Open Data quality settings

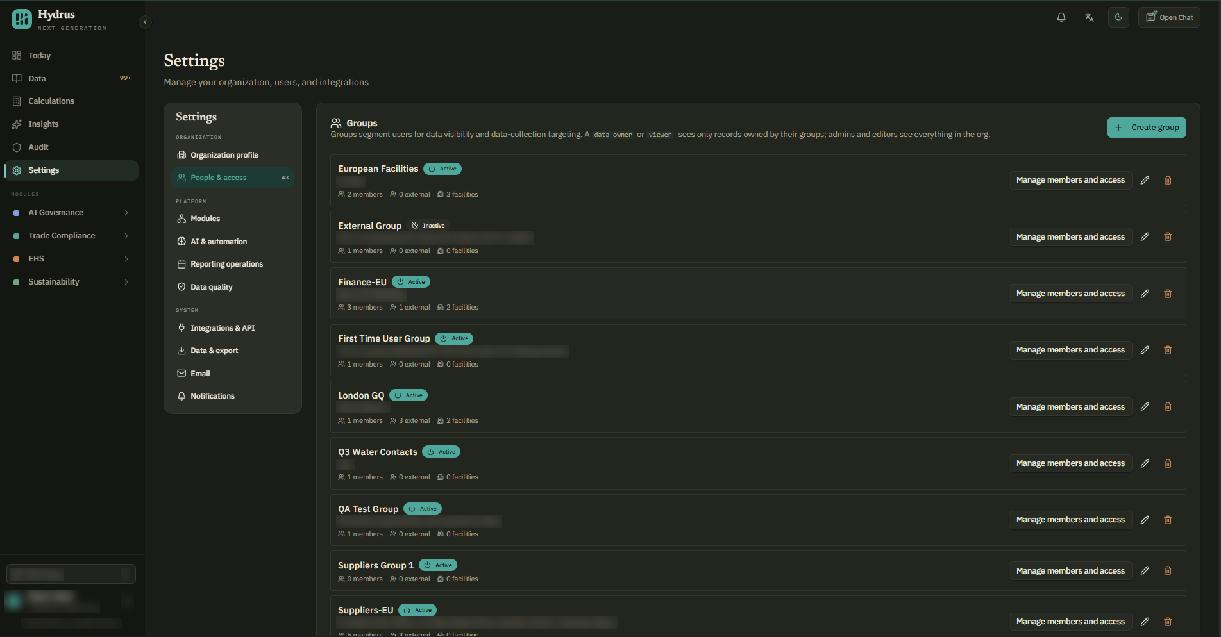[x=233, y=287]
